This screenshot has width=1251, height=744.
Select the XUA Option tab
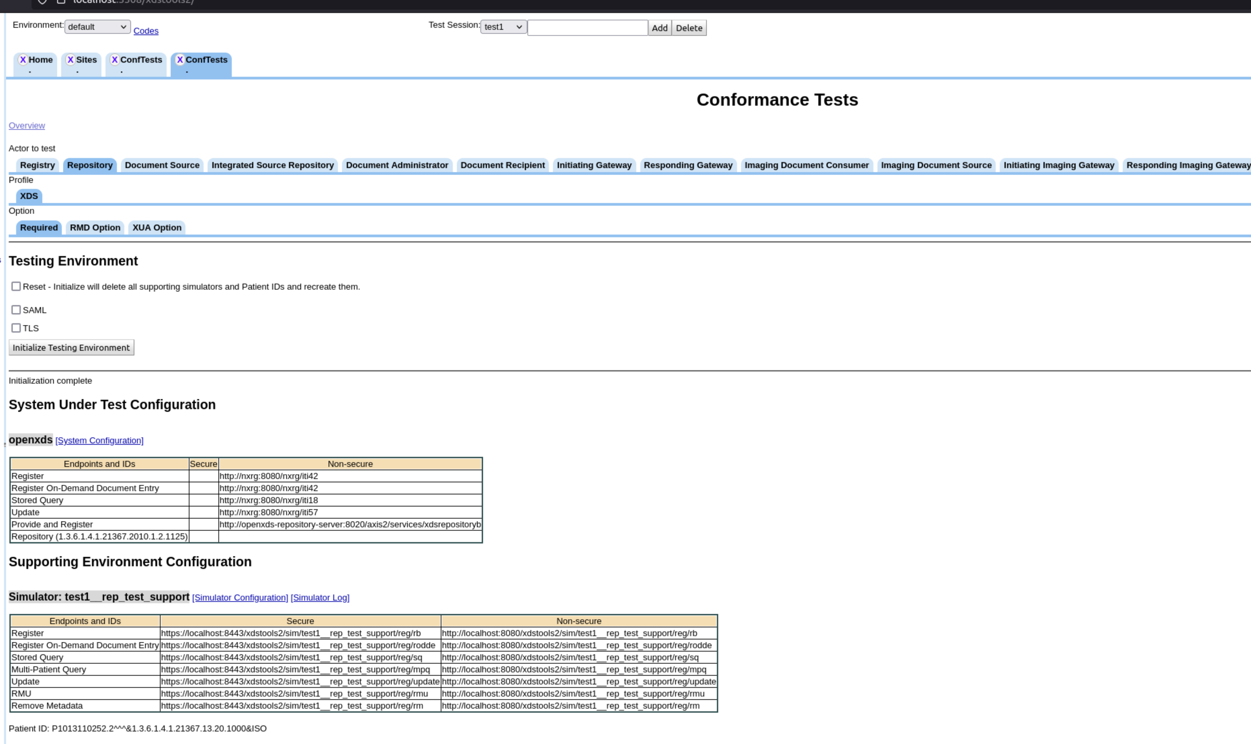(156, 227)
